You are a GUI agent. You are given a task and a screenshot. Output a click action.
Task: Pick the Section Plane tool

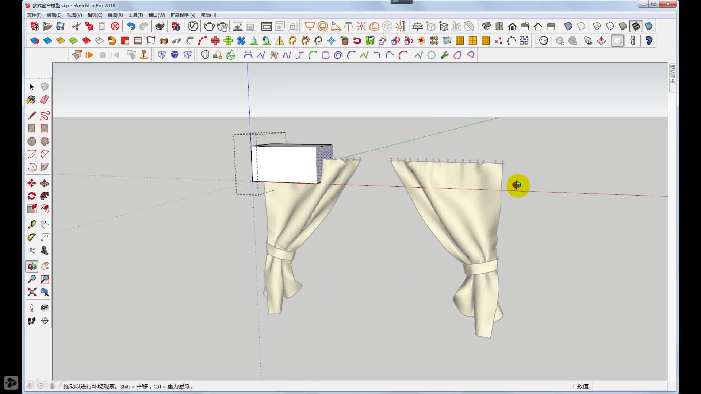tap(45, 321)
